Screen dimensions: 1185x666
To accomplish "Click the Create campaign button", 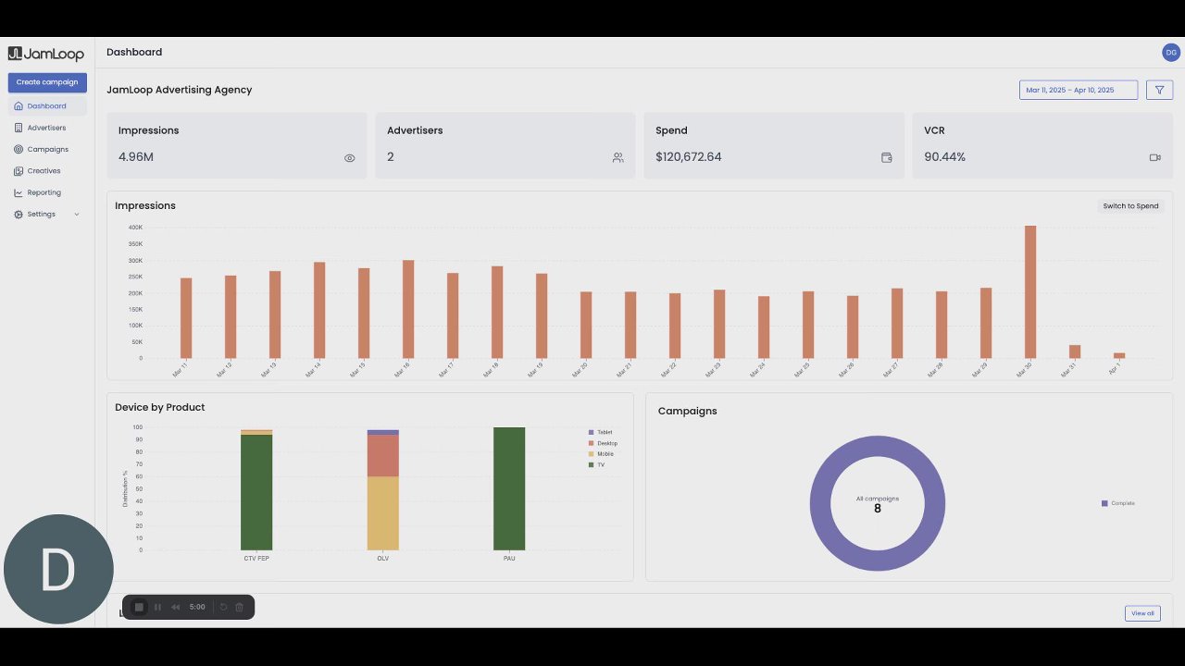I will pos(47,82).
